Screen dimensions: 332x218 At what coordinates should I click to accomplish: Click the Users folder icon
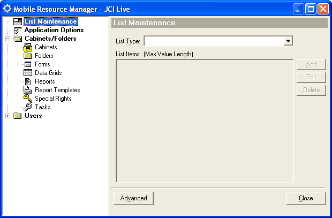coord(18,116)
